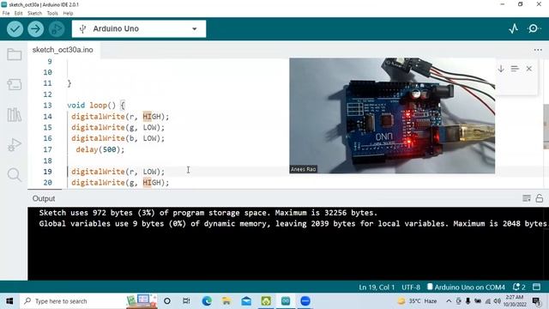
Task: Click digitalWrite(r, LOW); on line 19
Action: tap(118, 172)
